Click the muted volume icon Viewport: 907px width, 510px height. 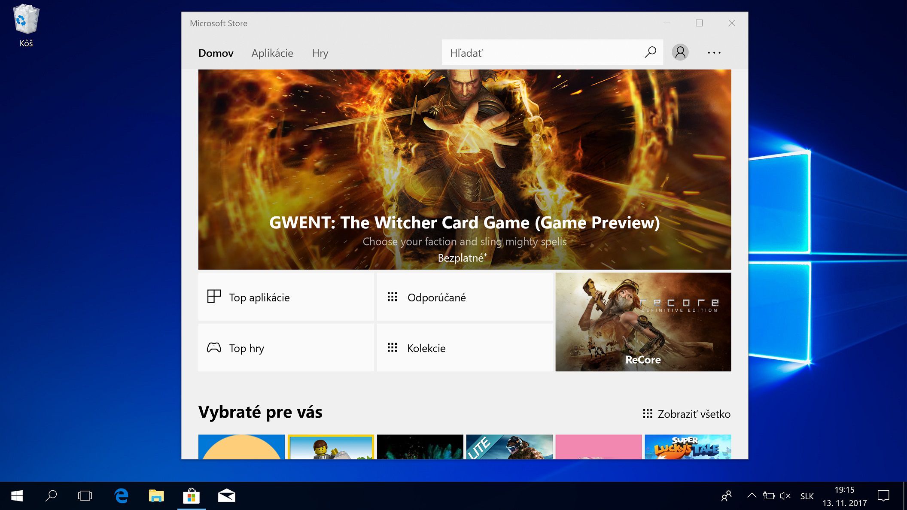click(x=785, y=496)
